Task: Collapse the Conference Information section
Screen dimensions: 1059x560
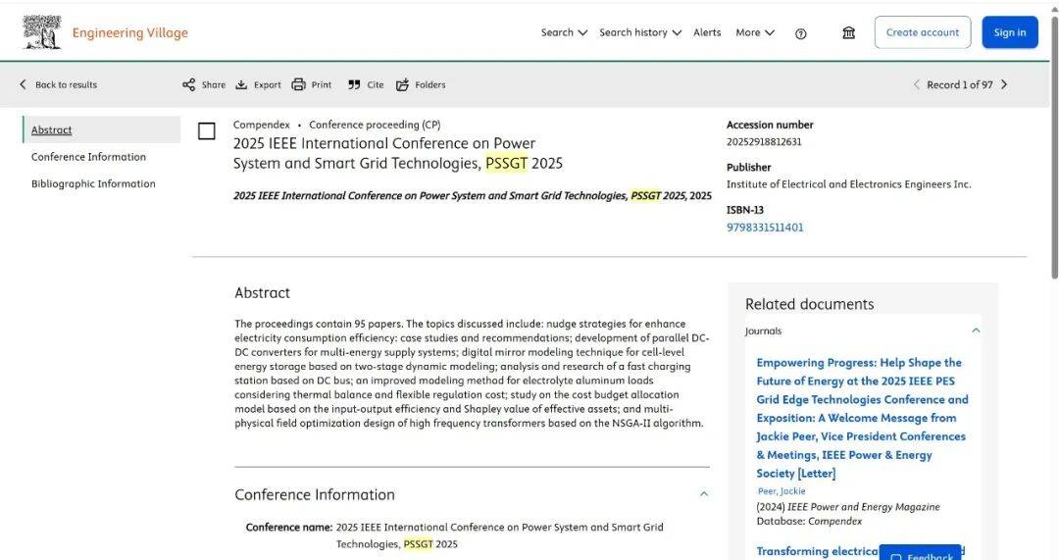Action: click(x=704, y=493)
